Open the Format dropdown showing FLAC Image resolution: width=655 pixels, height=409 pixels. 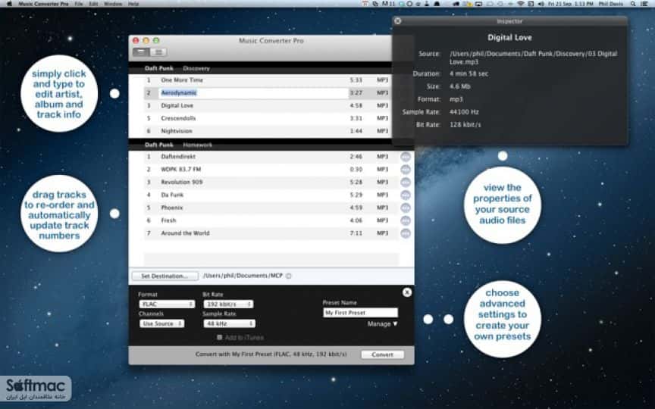pyautogui.click(x=167, y=304)
